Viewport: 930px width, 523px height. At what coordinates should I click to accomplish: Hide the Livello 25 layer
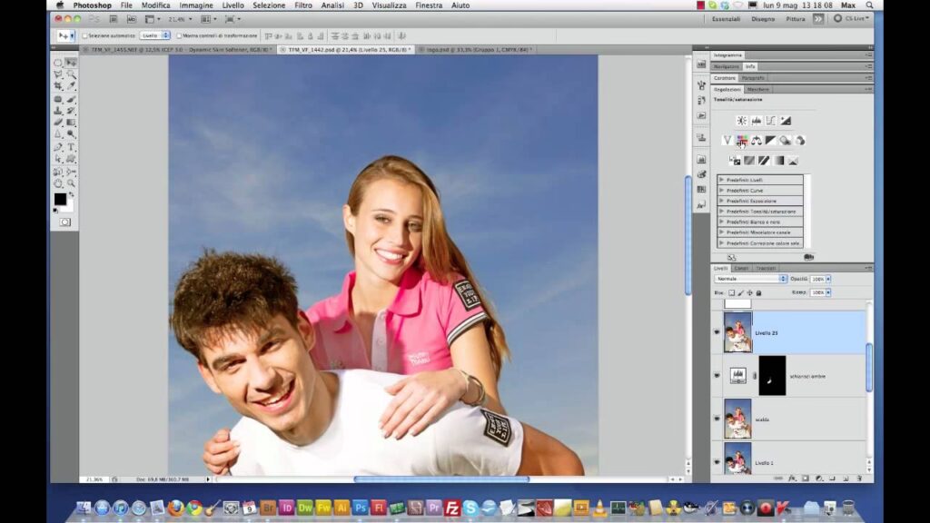coord(717,333)
